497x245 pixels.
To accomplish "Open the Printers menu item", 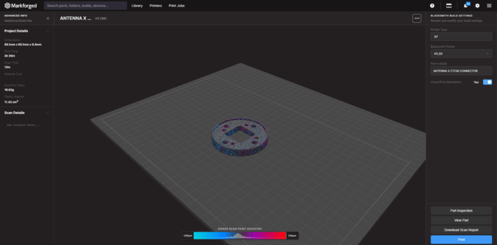I will tap(156, 6).
